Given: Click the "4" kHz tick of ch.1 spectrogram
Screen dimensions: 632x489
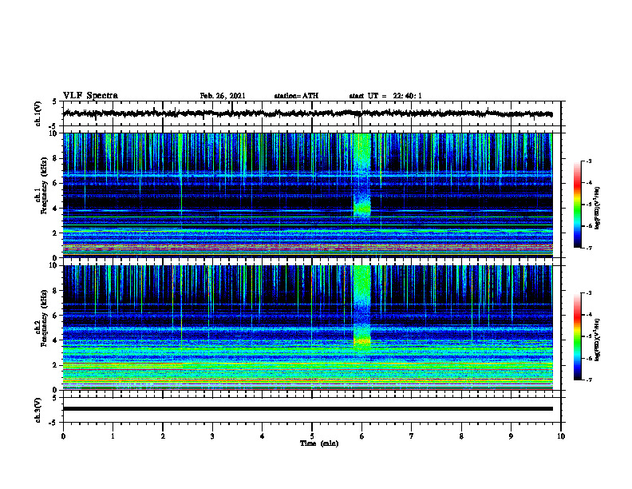Looking at the screenshot, I should (55, 209).
